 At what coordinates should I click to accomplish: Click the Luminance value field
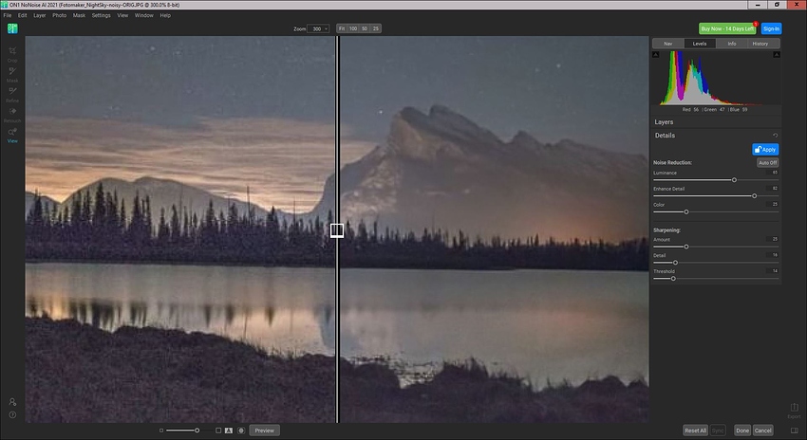click(772, 173)
